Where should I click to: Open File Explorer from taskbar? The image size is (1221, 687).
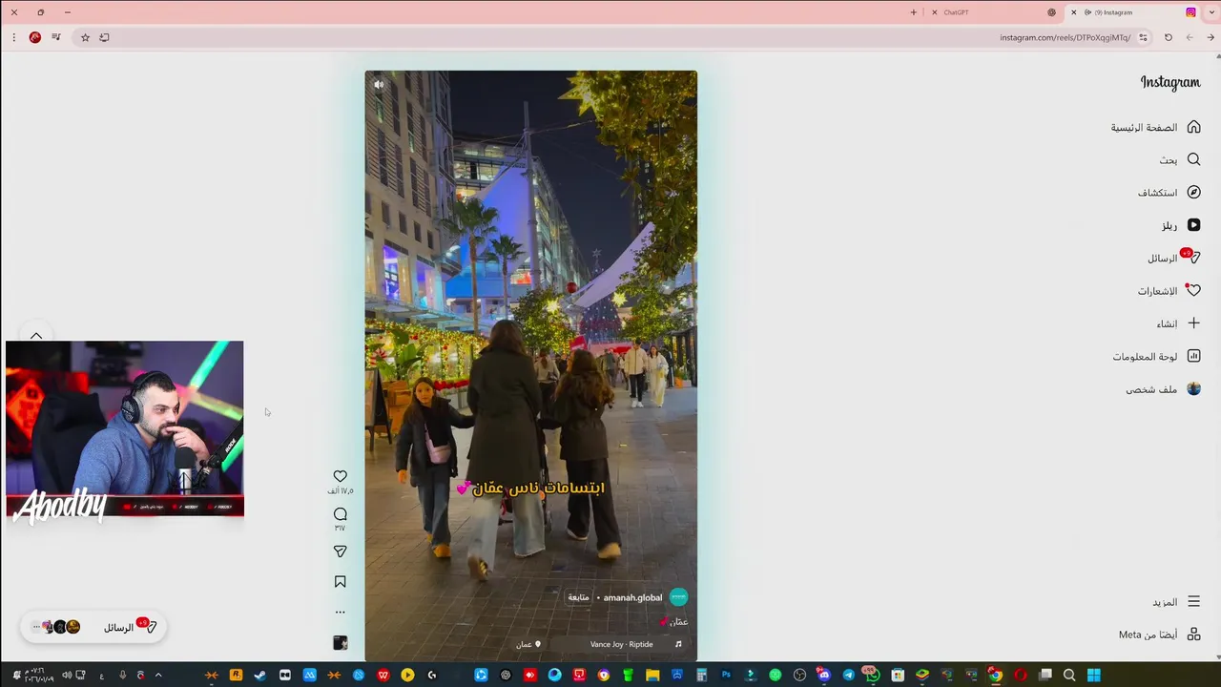652,676
